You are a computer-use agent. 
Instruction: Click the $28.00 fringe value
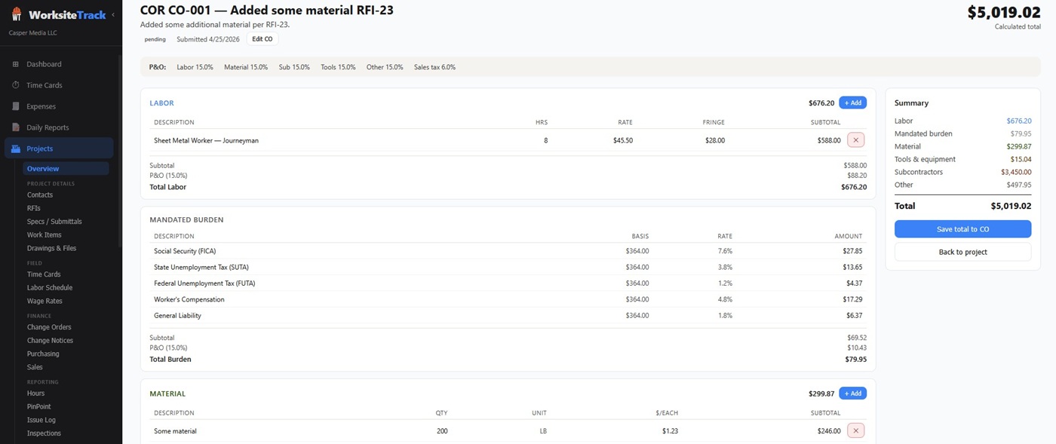(x=714, y=140)
